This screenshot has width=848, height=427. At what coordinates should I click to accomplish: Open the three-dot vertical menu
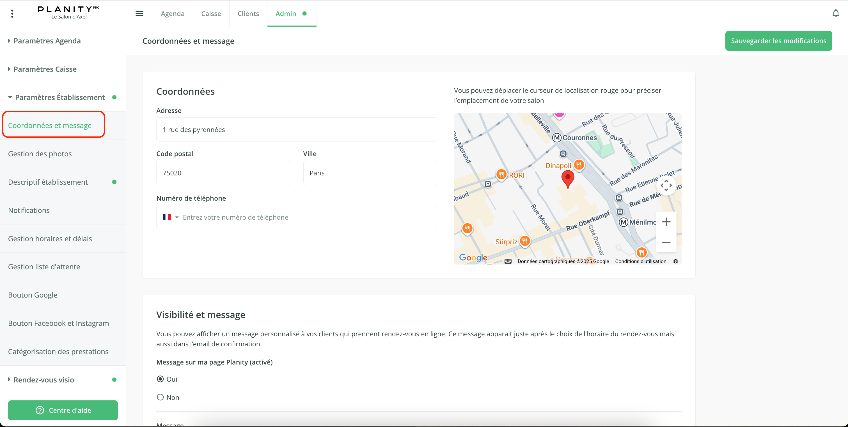(12, 13)
